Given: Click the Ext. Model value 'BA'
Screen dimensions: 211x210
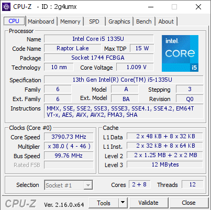Looking at the screenshot, I should click(x=125, y=98).
